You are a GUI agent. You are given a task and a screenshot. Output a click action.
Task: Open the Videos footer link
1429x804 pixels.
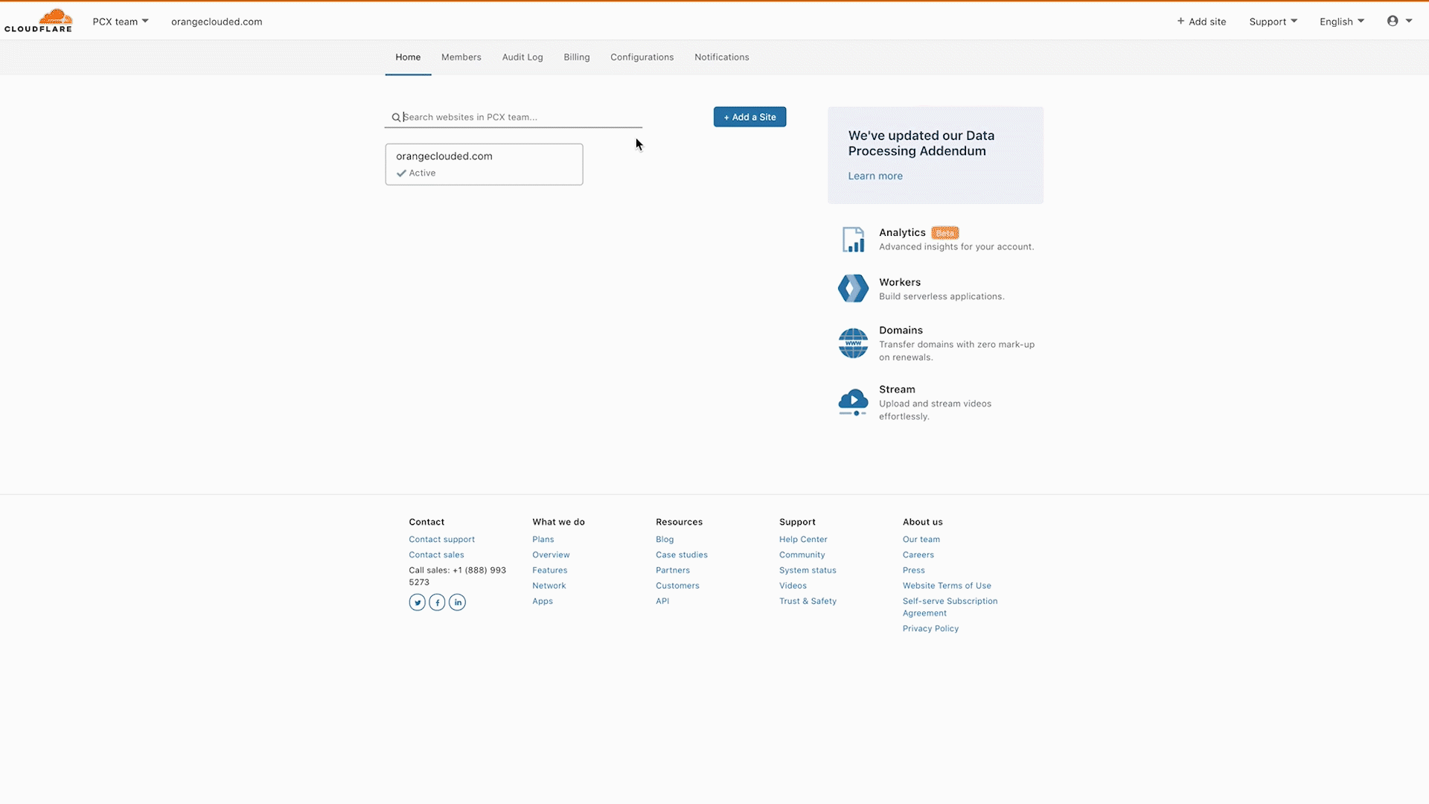[793, 586]
